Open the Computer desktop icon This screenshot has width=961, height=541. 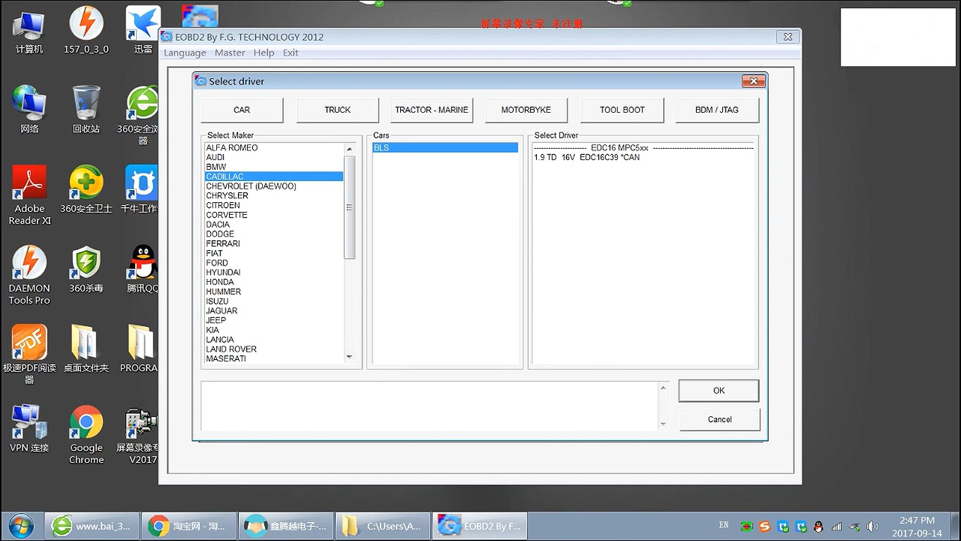click(x=30, y=31)
